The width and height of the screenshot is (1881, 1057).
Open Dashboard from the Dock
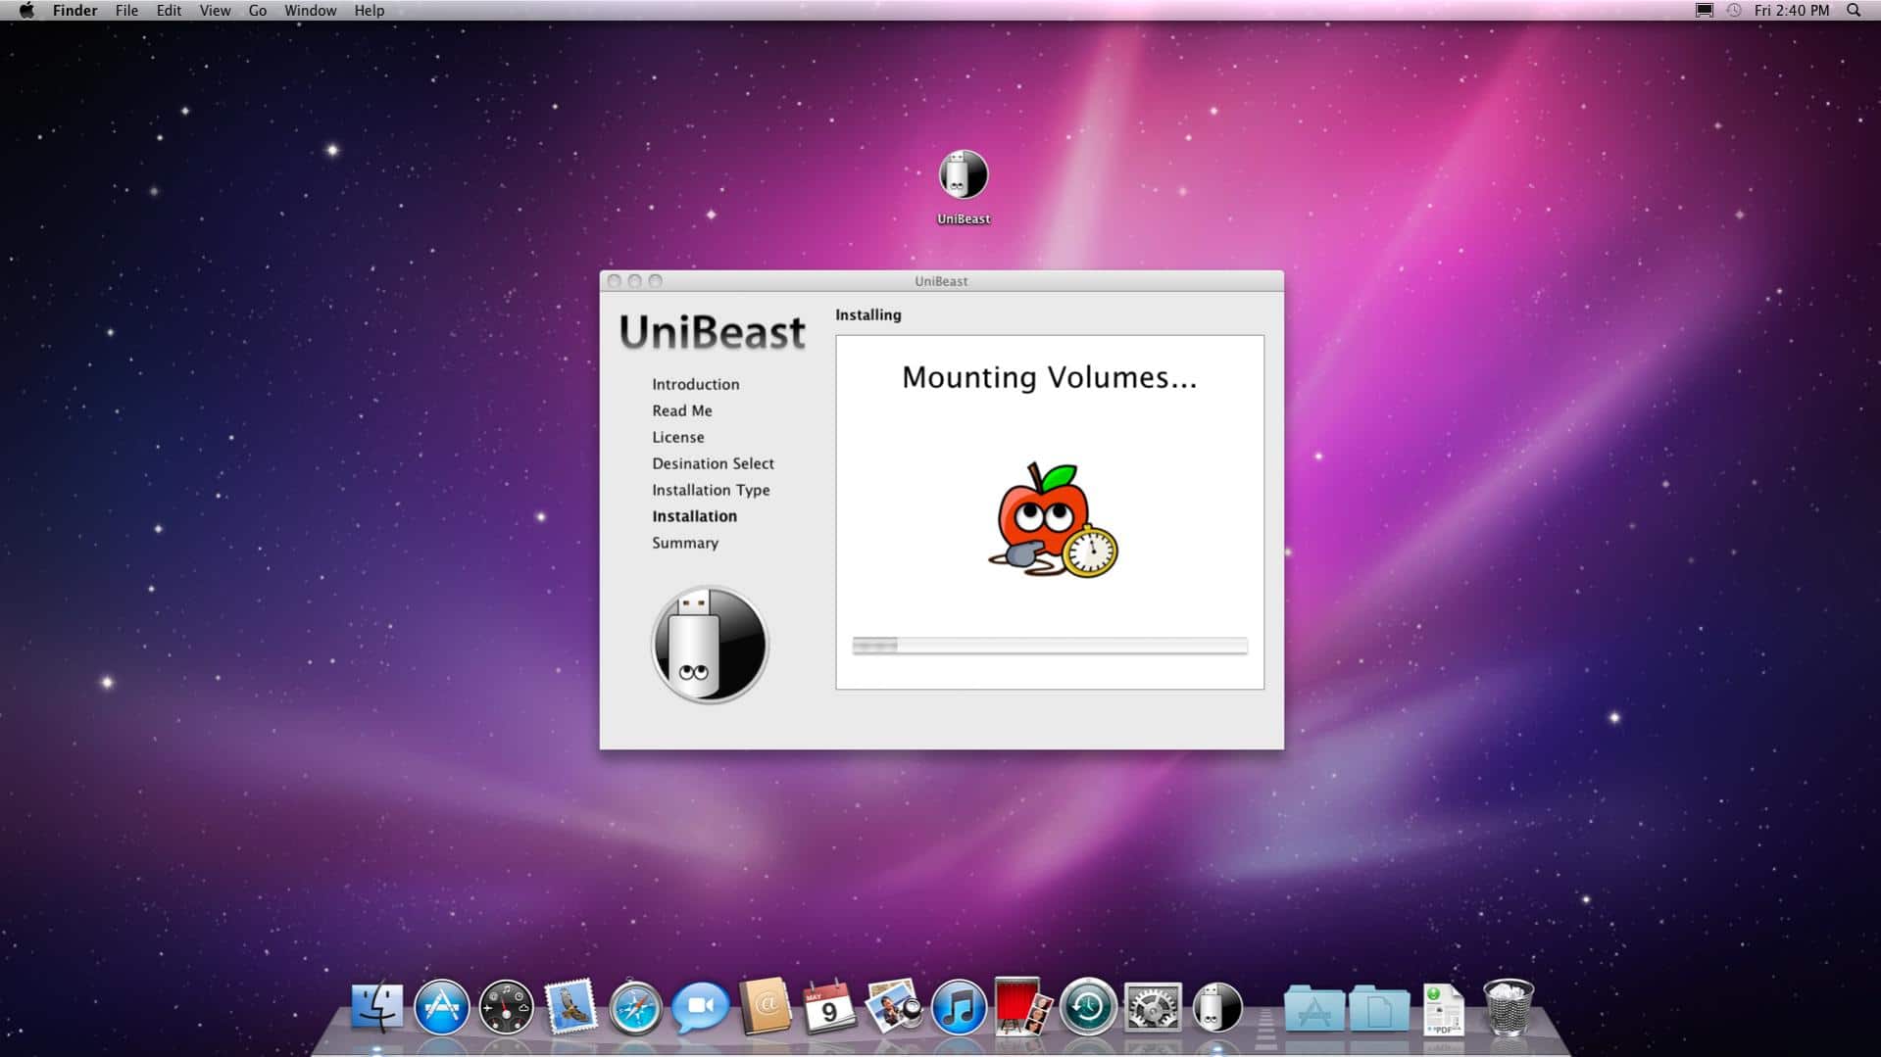[x=506, y=1007]
